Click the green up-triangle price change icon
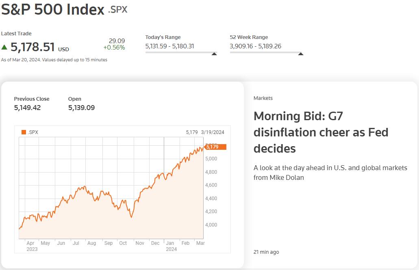This screenshot has width=419, height=270. tap(4, 47)
